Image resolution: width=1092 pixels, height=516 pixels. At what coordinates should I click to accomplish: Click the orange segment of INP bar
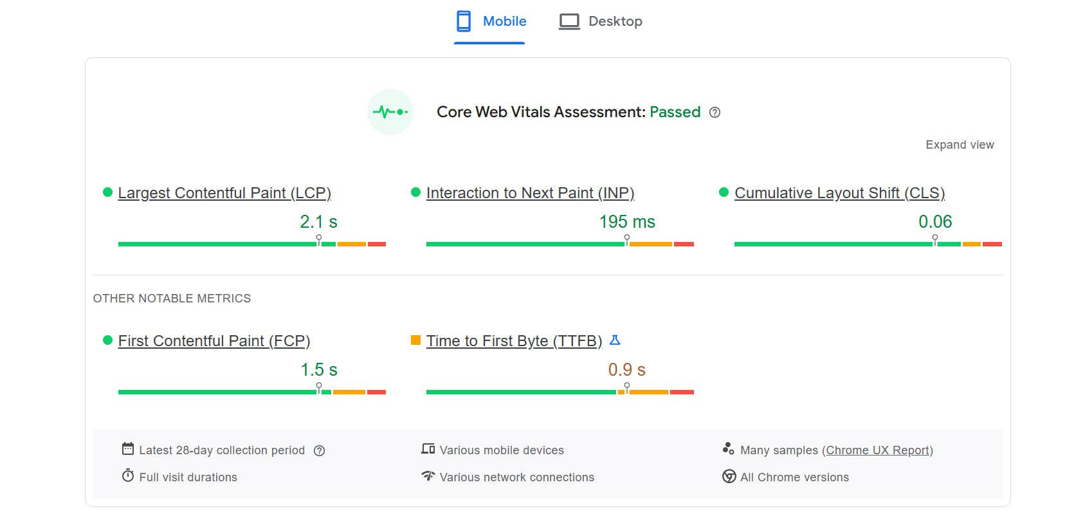650,244
